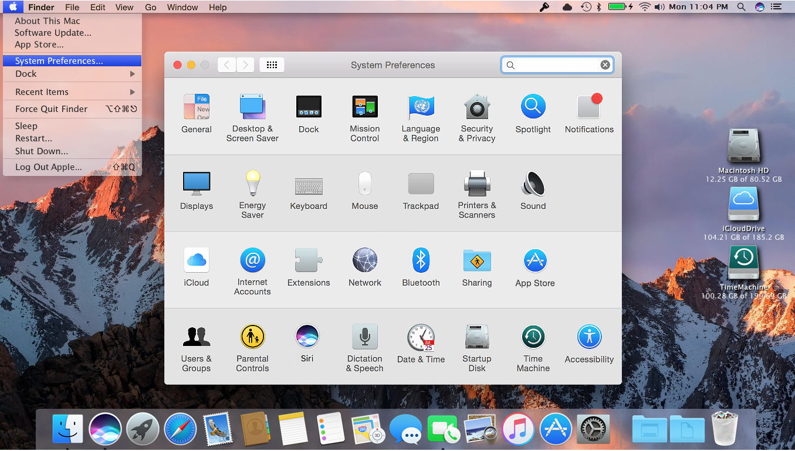This screenshot has height=451, width=795.
Task: Open Network preferences
Action: [365, 267]
